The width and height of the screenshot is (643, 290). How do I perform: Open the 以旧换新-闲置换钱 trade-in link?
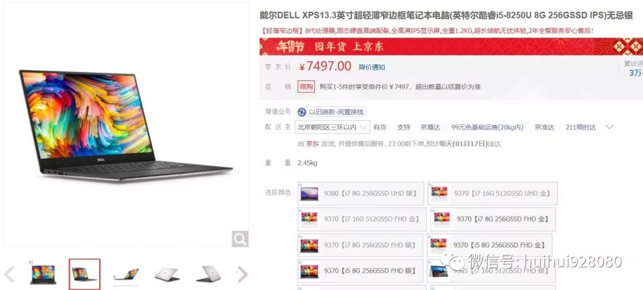pos(332,112)
